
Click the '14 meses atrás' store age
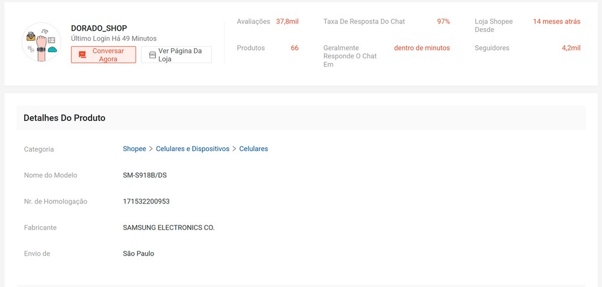(x=556, y=22)
